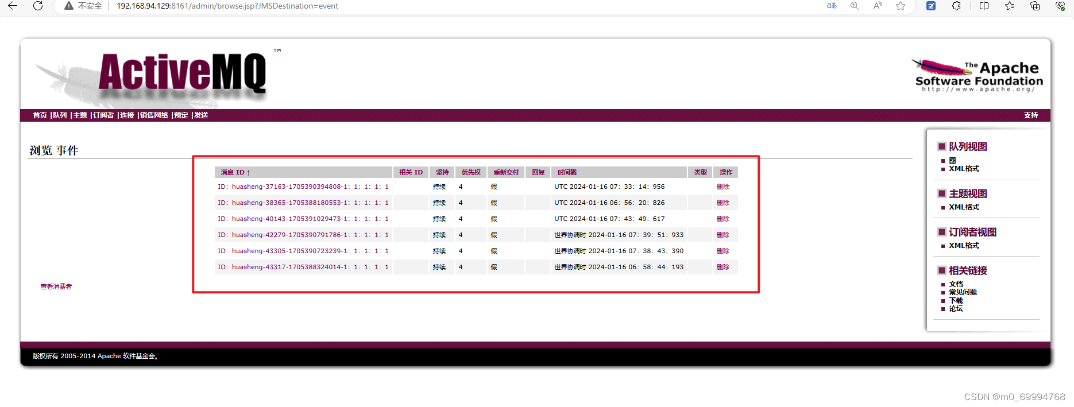The image size is (1074, 407).
Task: Click the browser back arrow
Action: pyautogui.click(x=13, y=6)
